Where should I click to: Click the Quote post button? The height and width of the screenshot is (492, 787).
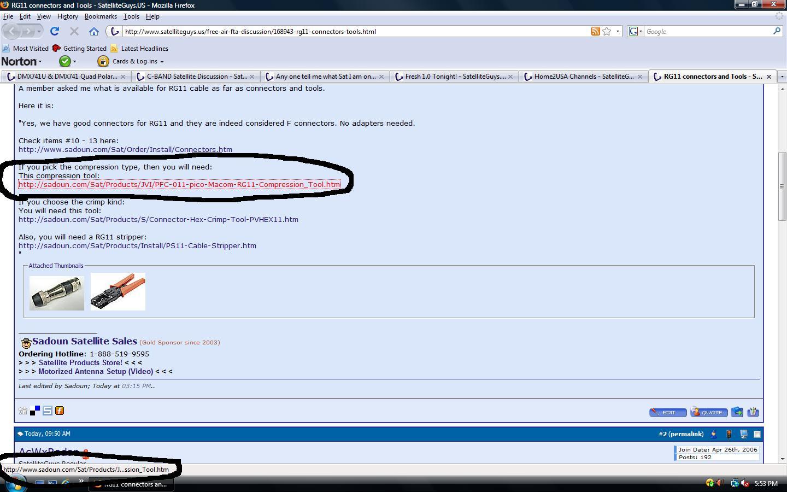click(x=709, y=412)
